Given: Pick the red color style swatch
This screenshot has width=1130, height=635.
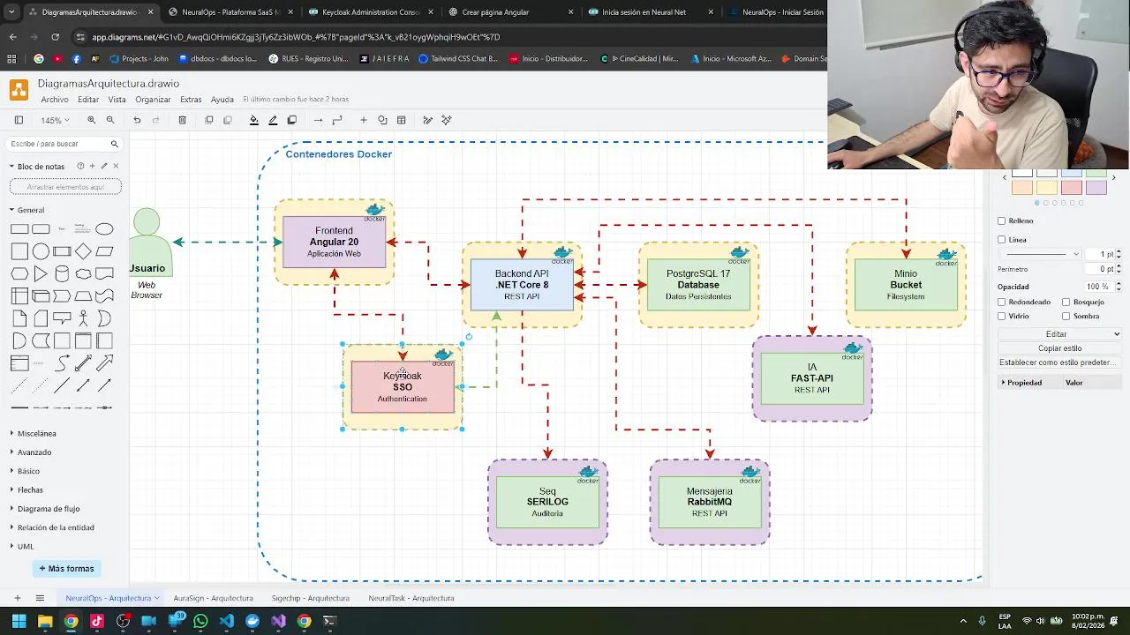Looking at the screenshot, I should click(1072, 187).
